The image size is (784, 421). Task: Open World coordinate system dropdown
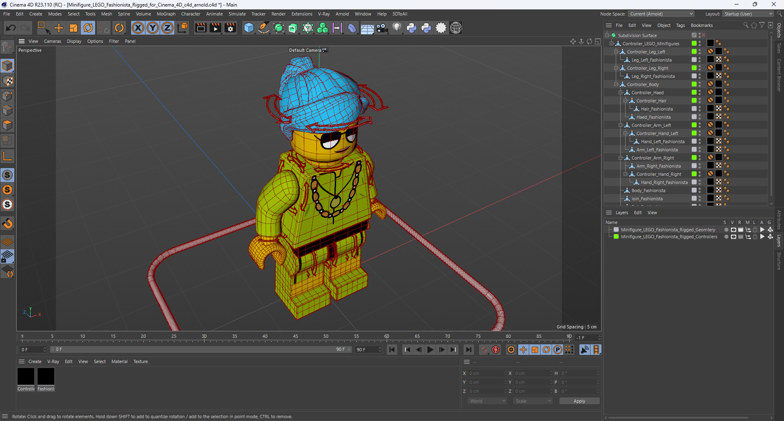tap(488, 401)
